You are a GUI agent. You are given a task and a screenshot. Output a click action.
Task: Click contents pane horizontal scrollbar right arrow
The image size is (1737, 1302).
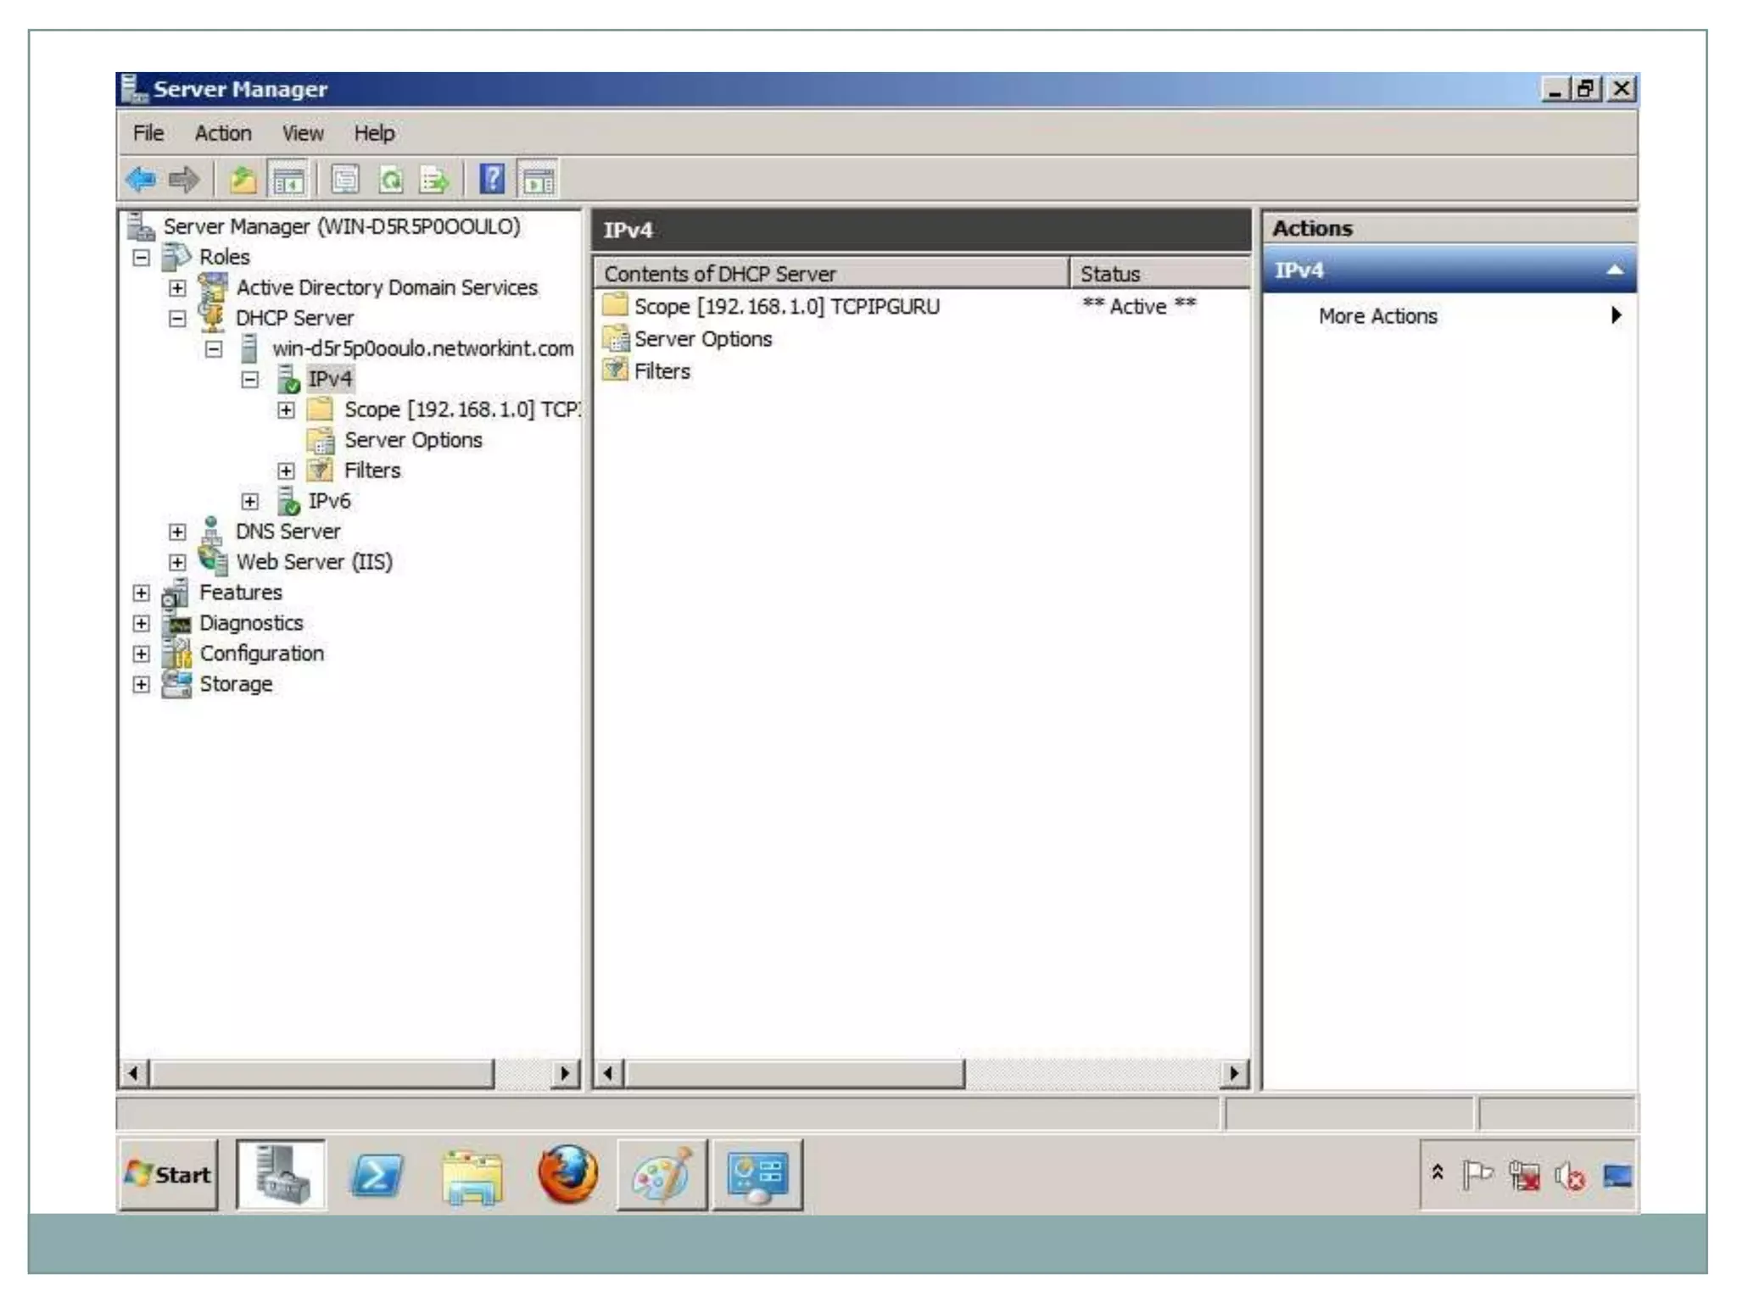(x=1234, y=1073)
